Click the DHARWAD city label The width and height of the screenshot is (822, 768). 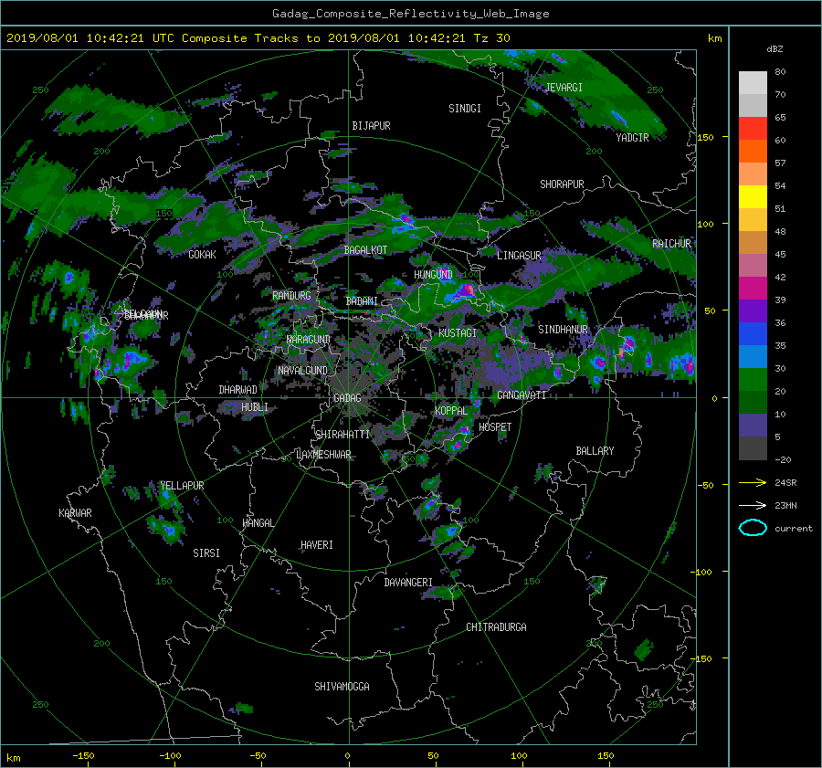[x=237, y=390]
